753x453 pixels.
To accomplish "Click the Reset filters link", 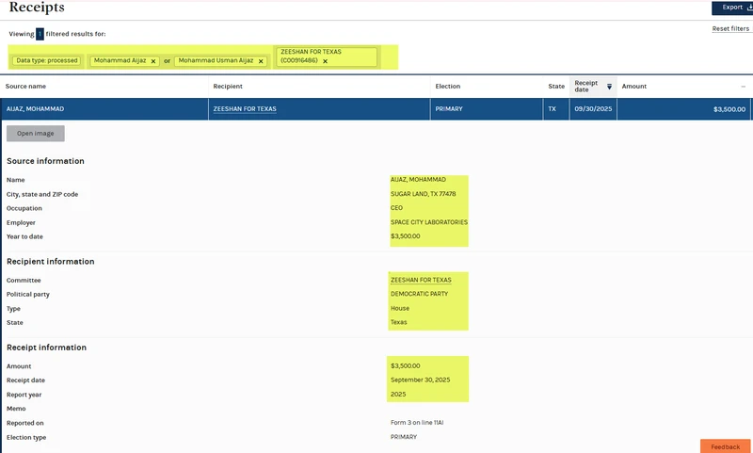I will click(x=730, y=29).
